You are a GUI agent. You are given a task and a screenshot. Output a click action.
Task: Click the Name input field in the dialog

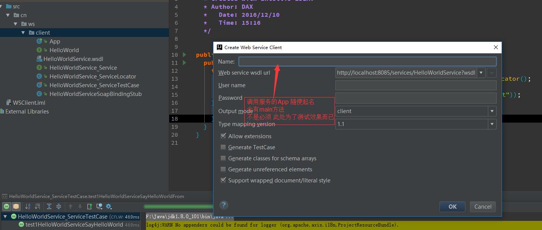click(x=367, y=61)
